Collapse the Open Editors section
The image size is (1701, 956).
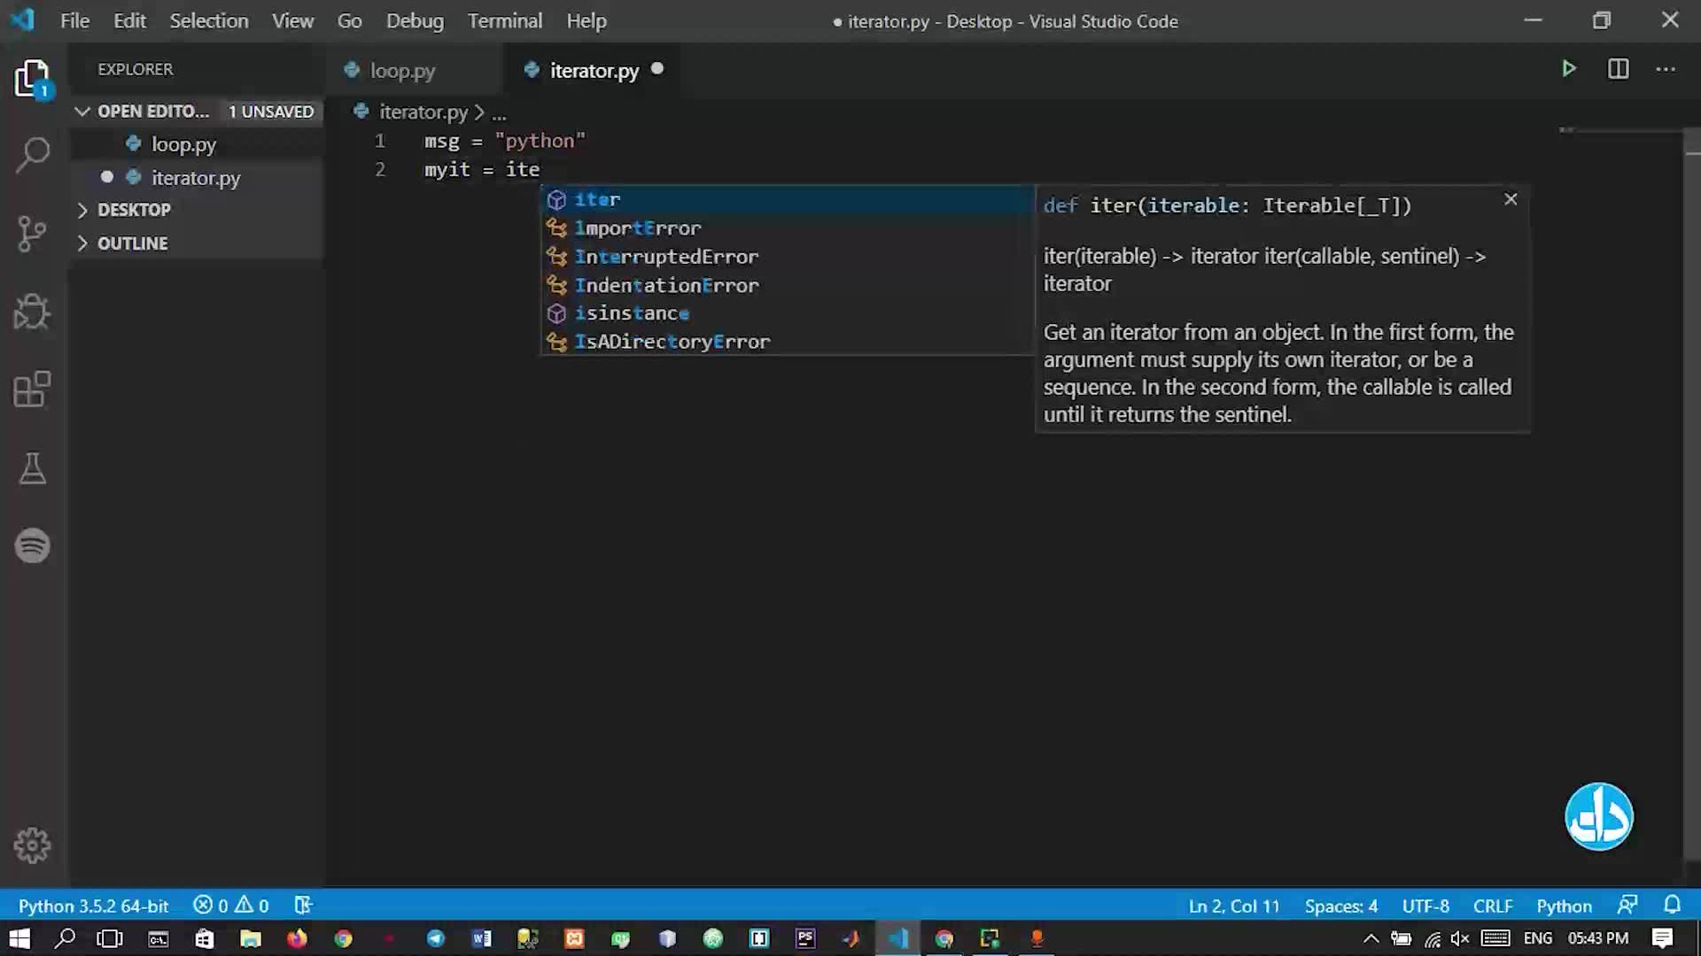pos(83,112)
